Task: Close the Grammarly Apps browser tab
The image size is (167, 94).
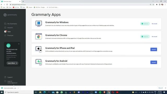Action: point(20,2)
